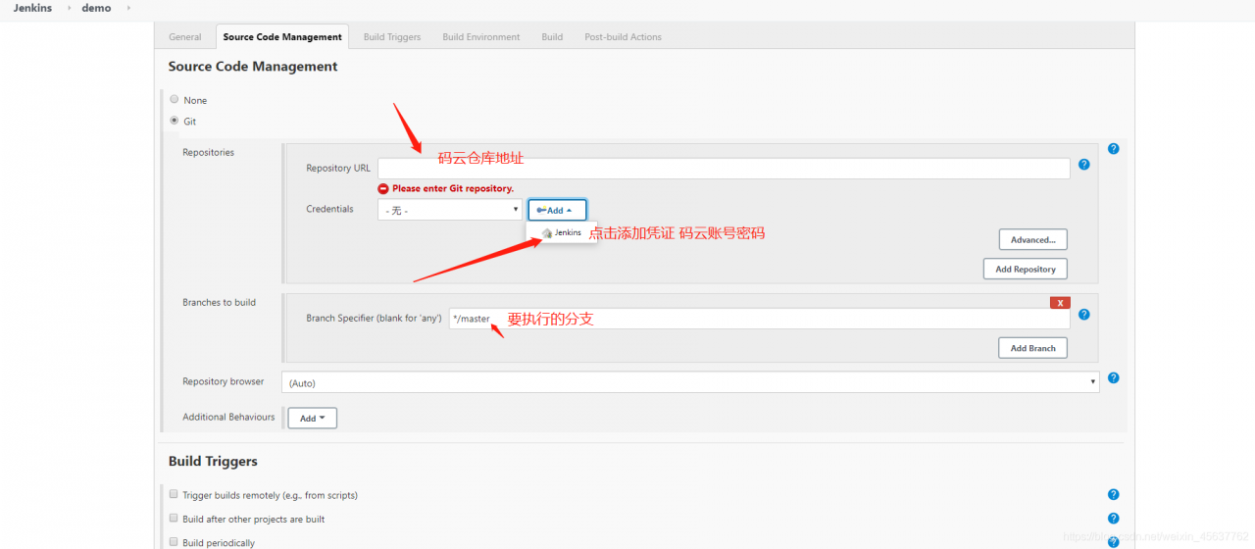Open help for Repository browser
The width and height of the screenshot is (1255, 549).
(1113, 377)
